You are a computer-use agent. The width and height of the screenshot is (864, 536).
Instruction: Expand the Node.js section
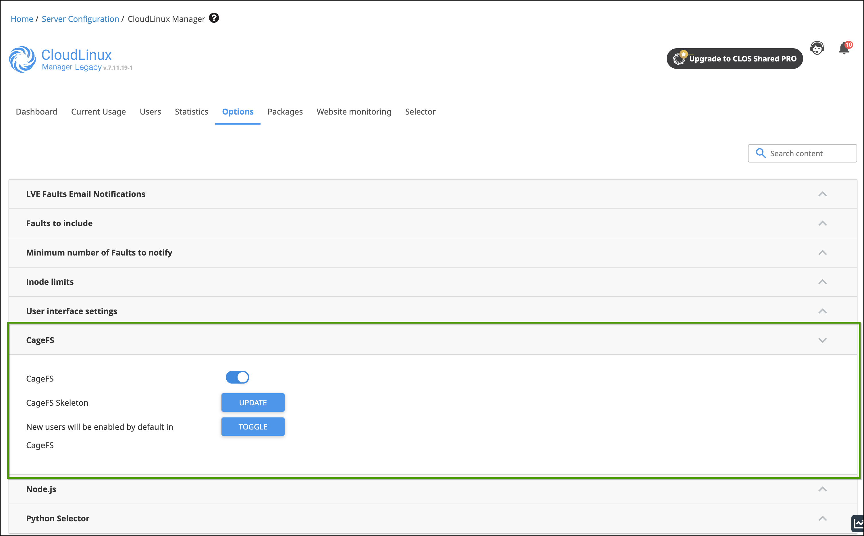point(822,489)
